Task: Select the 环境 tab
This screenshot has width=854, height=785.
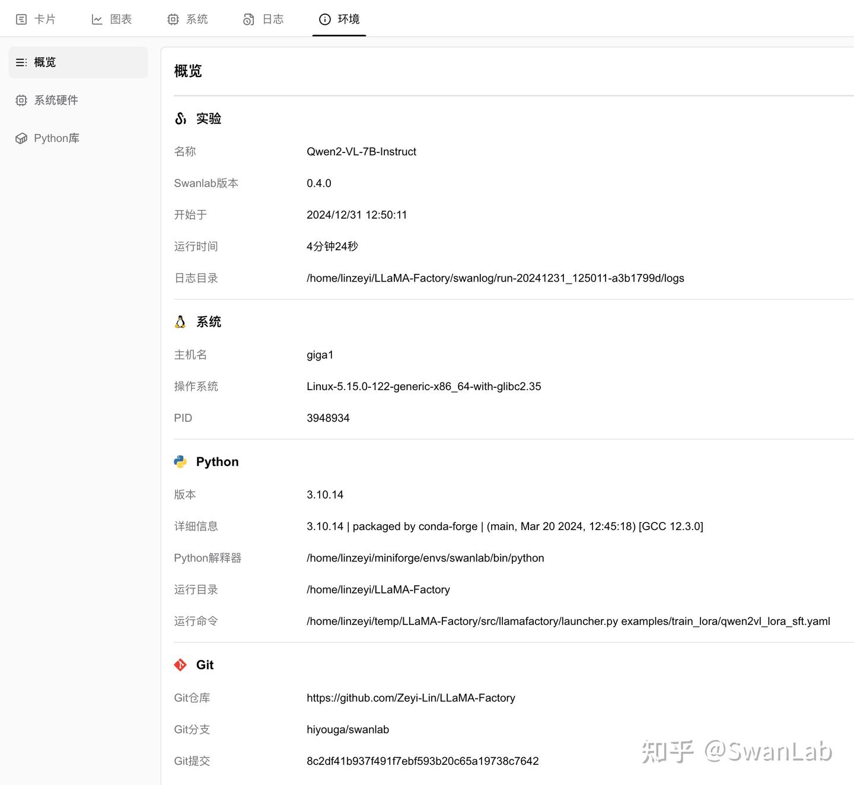Action: (339, 19)
